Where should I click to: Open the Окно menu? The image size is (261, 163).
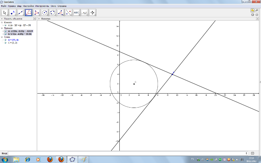click(x=54, y=6)
